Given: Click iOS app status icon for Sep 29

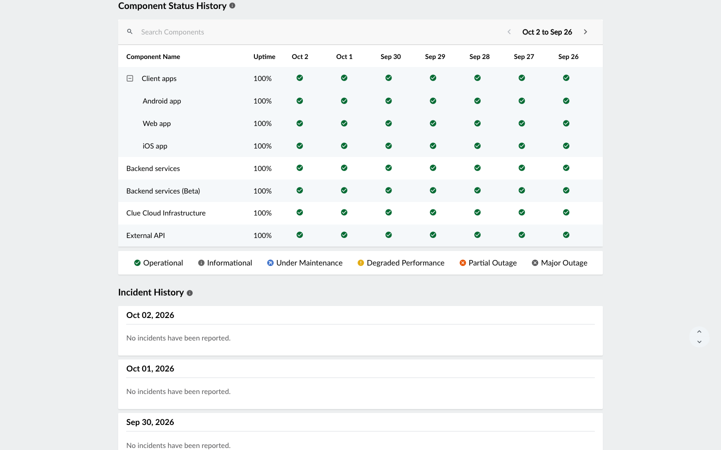Looking at the screenshot, I should tap(433, 146).
